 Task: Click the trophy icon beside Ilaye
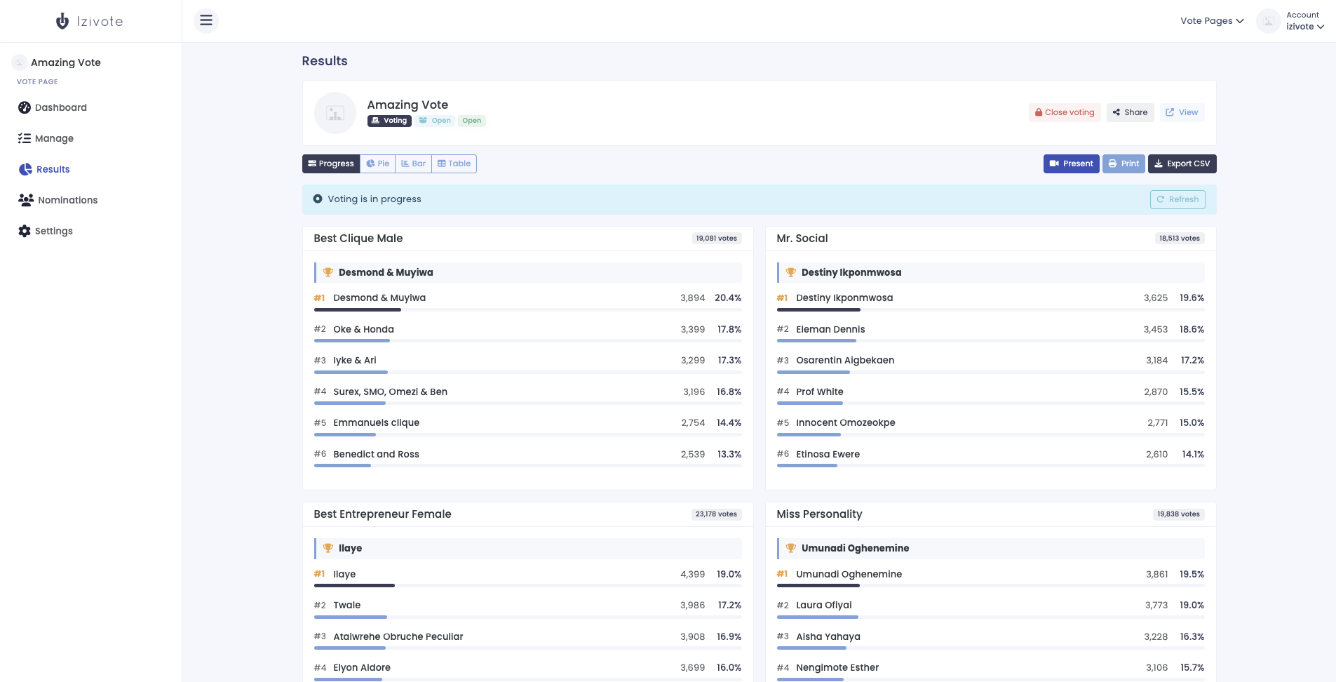point(328,548)
